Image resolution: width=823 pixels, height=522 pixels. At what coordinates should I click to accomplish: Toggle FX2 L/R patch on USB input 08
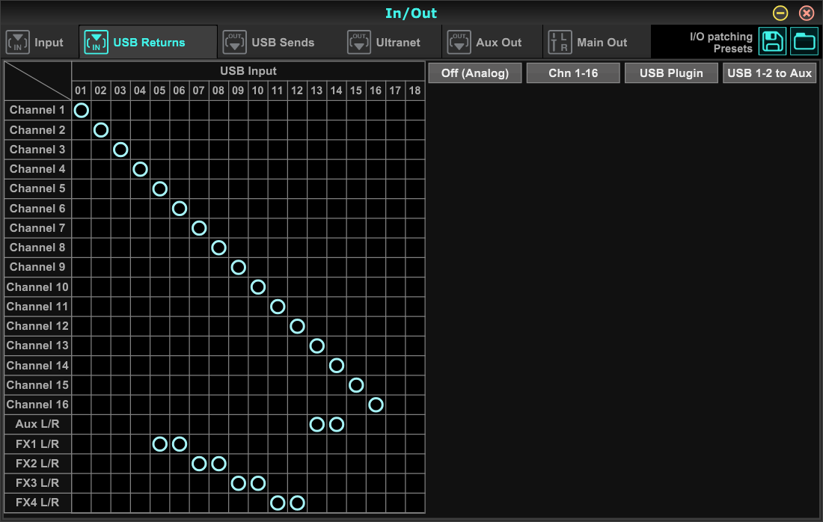click(218, 463)
